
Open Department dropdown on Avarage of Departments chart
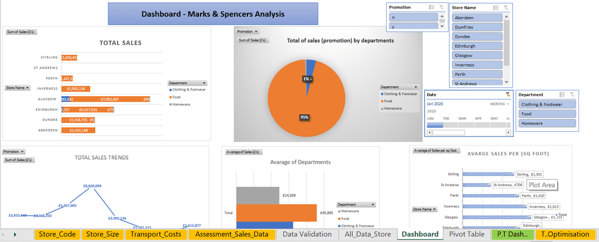pos(356,204)
